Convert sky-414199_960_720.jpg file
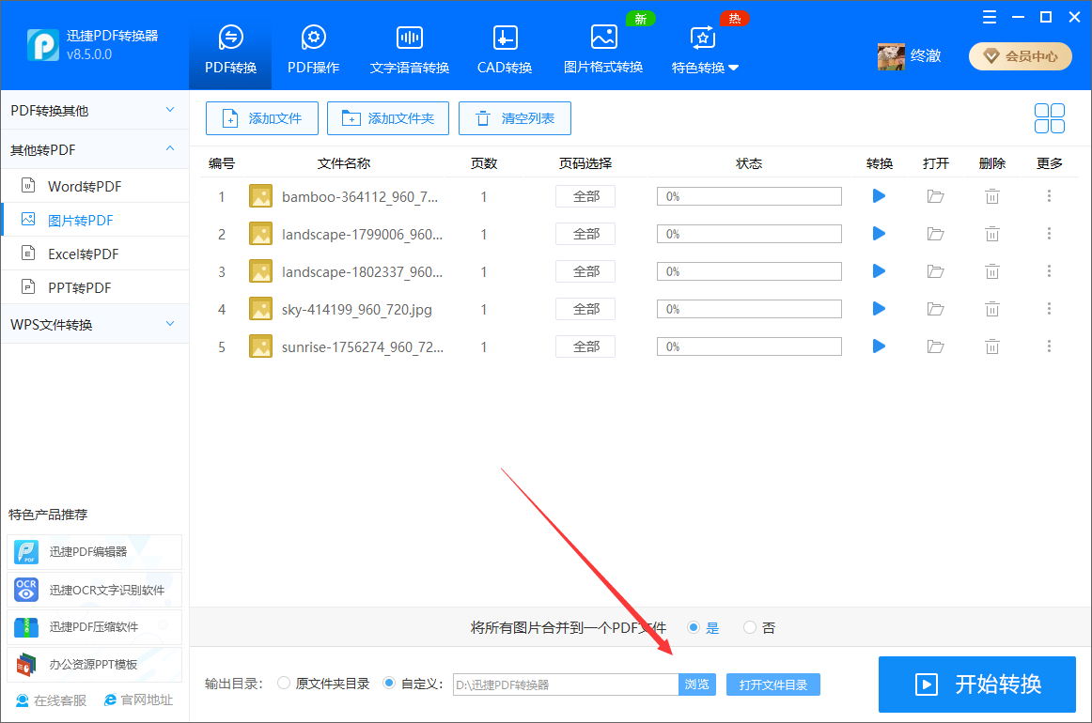This screenshot has height=723, width=1092. [x=879, y=309]
